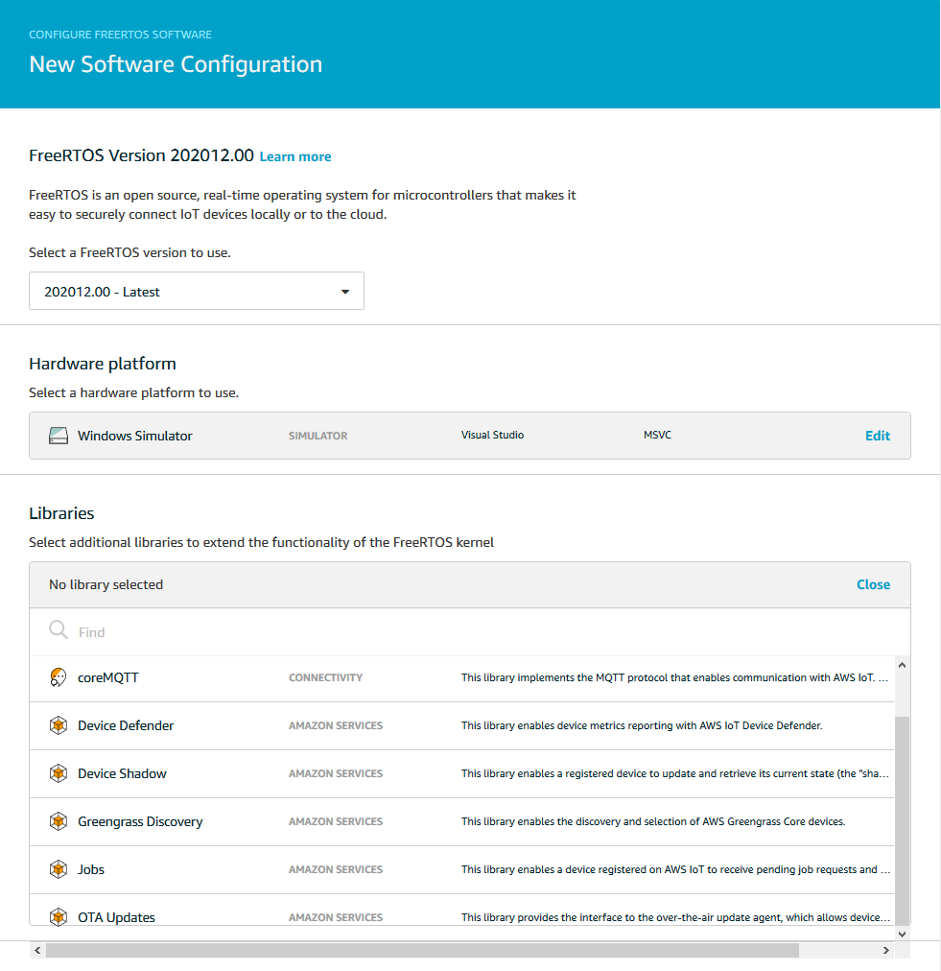Click the Windows Simulator platform icon

(59, 436)
